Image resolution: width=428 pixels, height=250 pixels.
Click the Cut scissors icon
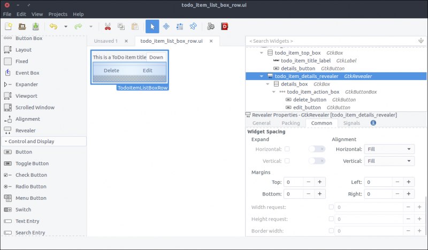108,26
